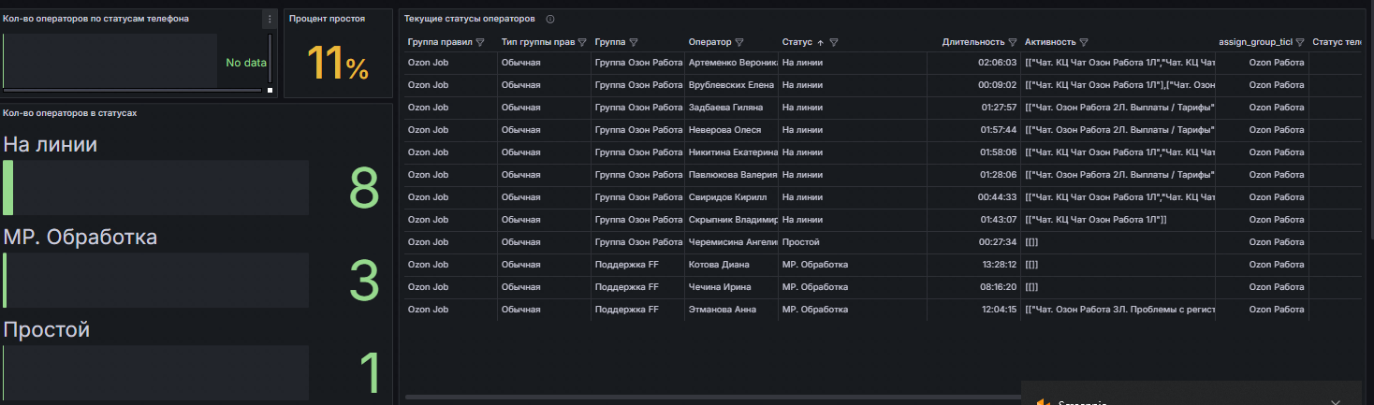Sort table by Оператор column header

click(x=709, y=42)
